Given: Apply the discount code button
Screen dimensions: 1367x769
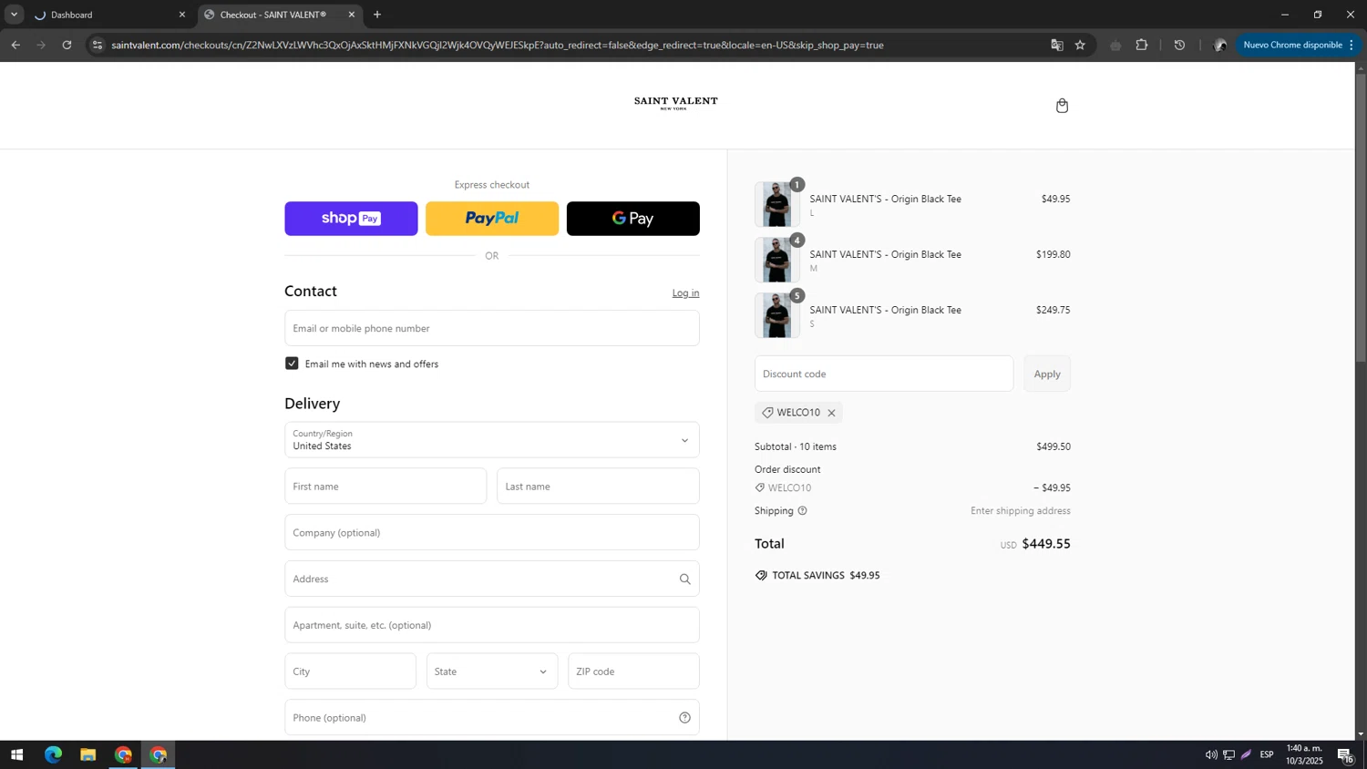Looking at the screenshot, I should point(1047,374).
